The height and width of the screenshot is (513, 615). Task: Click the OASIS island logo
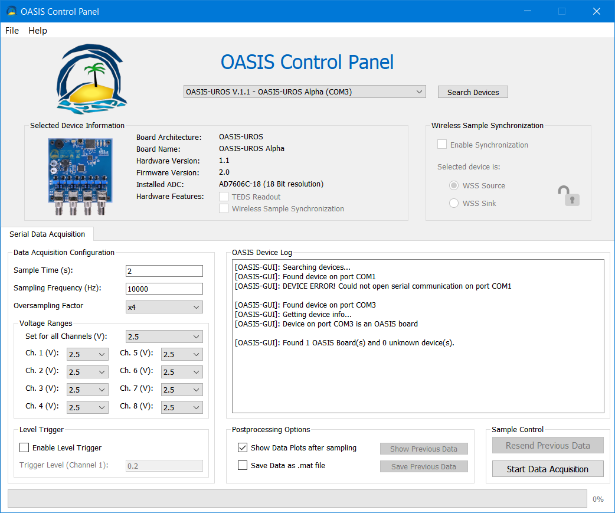[x=91, y=78]
